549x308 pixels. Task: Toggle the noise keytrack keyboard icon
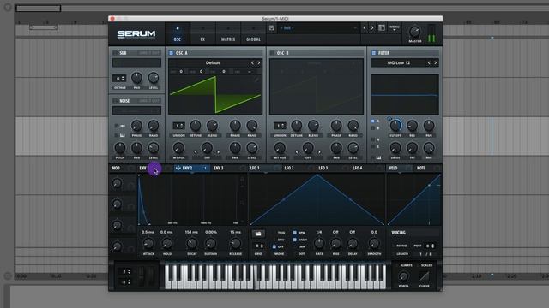[122, 135]
